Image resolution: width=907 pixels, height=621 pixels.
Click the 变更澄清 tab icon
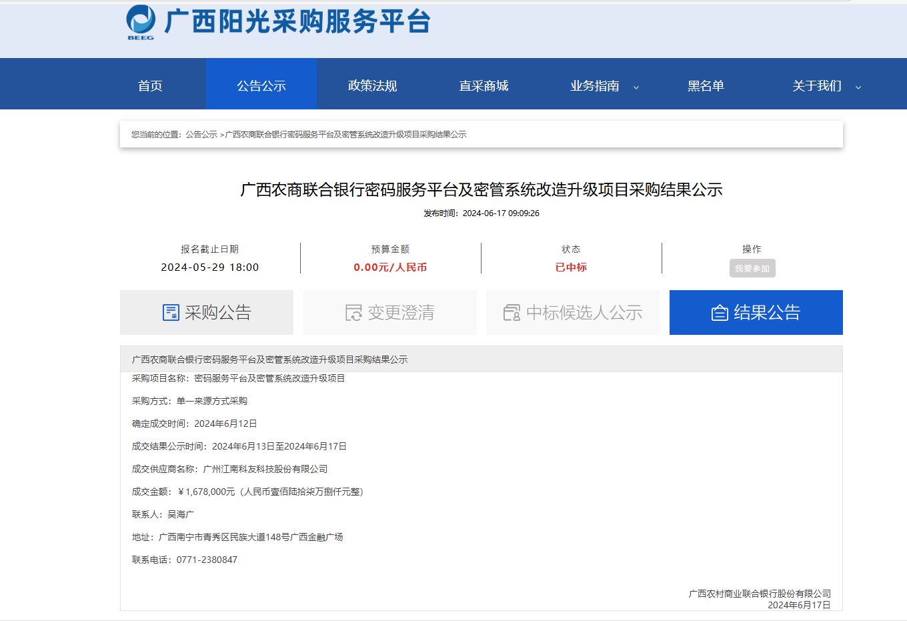tap(353, 312)
